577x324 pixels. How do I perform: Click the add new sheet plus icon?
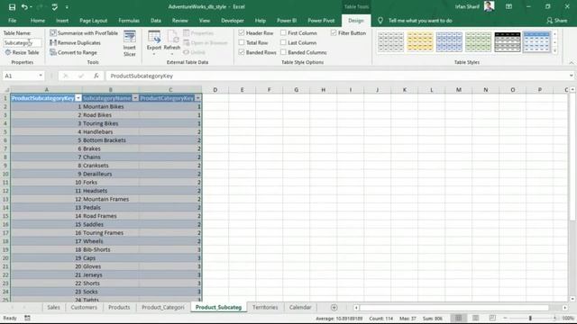pyautogui.click(x=334, y=308)
